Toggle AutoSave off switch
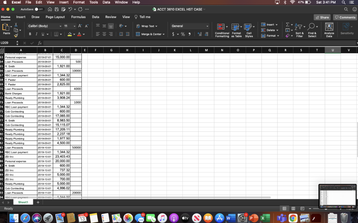358x223 pixels. (x=40, y=9)
